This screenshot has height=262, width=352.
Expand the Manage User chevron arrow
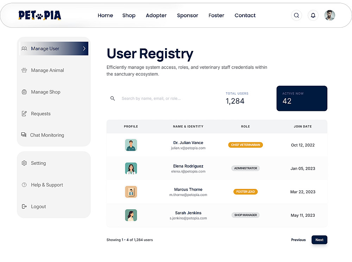84,48
